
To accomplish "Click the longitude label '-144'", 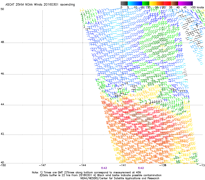I will [x=83, y=165].
